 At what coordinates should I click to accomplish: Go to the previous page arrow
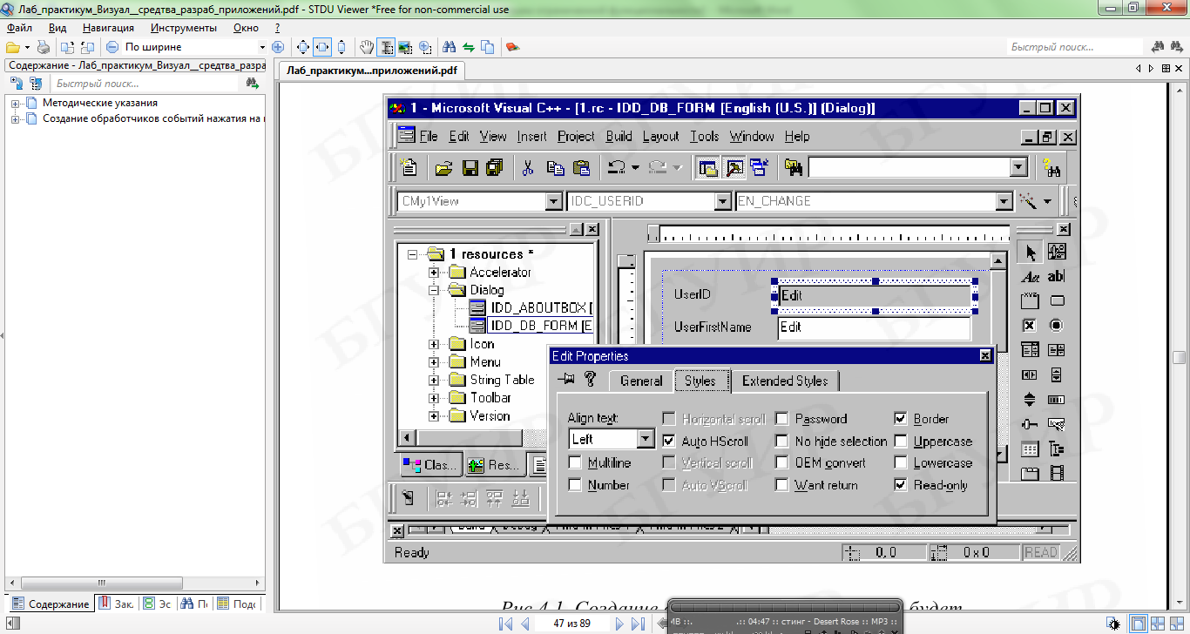pyautogui.click(x=524, y=624)
